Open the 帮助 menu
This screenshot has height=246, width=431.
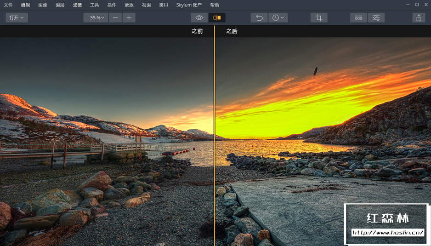(x=215, y=5)
